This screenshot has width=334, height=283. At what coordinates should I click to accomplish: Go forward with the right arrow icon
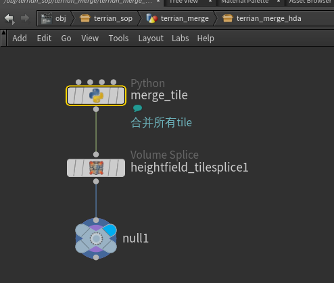[x=25, y=18]
